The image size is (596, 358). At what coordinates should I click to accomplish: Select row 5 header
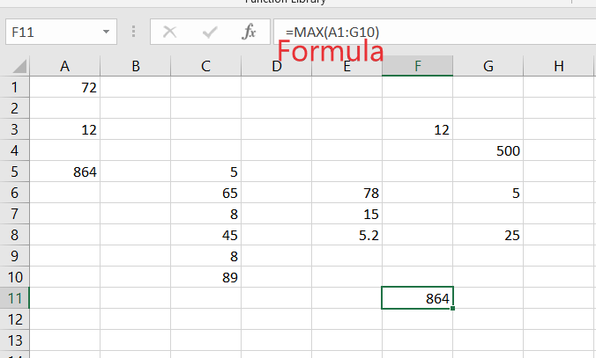tap(15, 172)
